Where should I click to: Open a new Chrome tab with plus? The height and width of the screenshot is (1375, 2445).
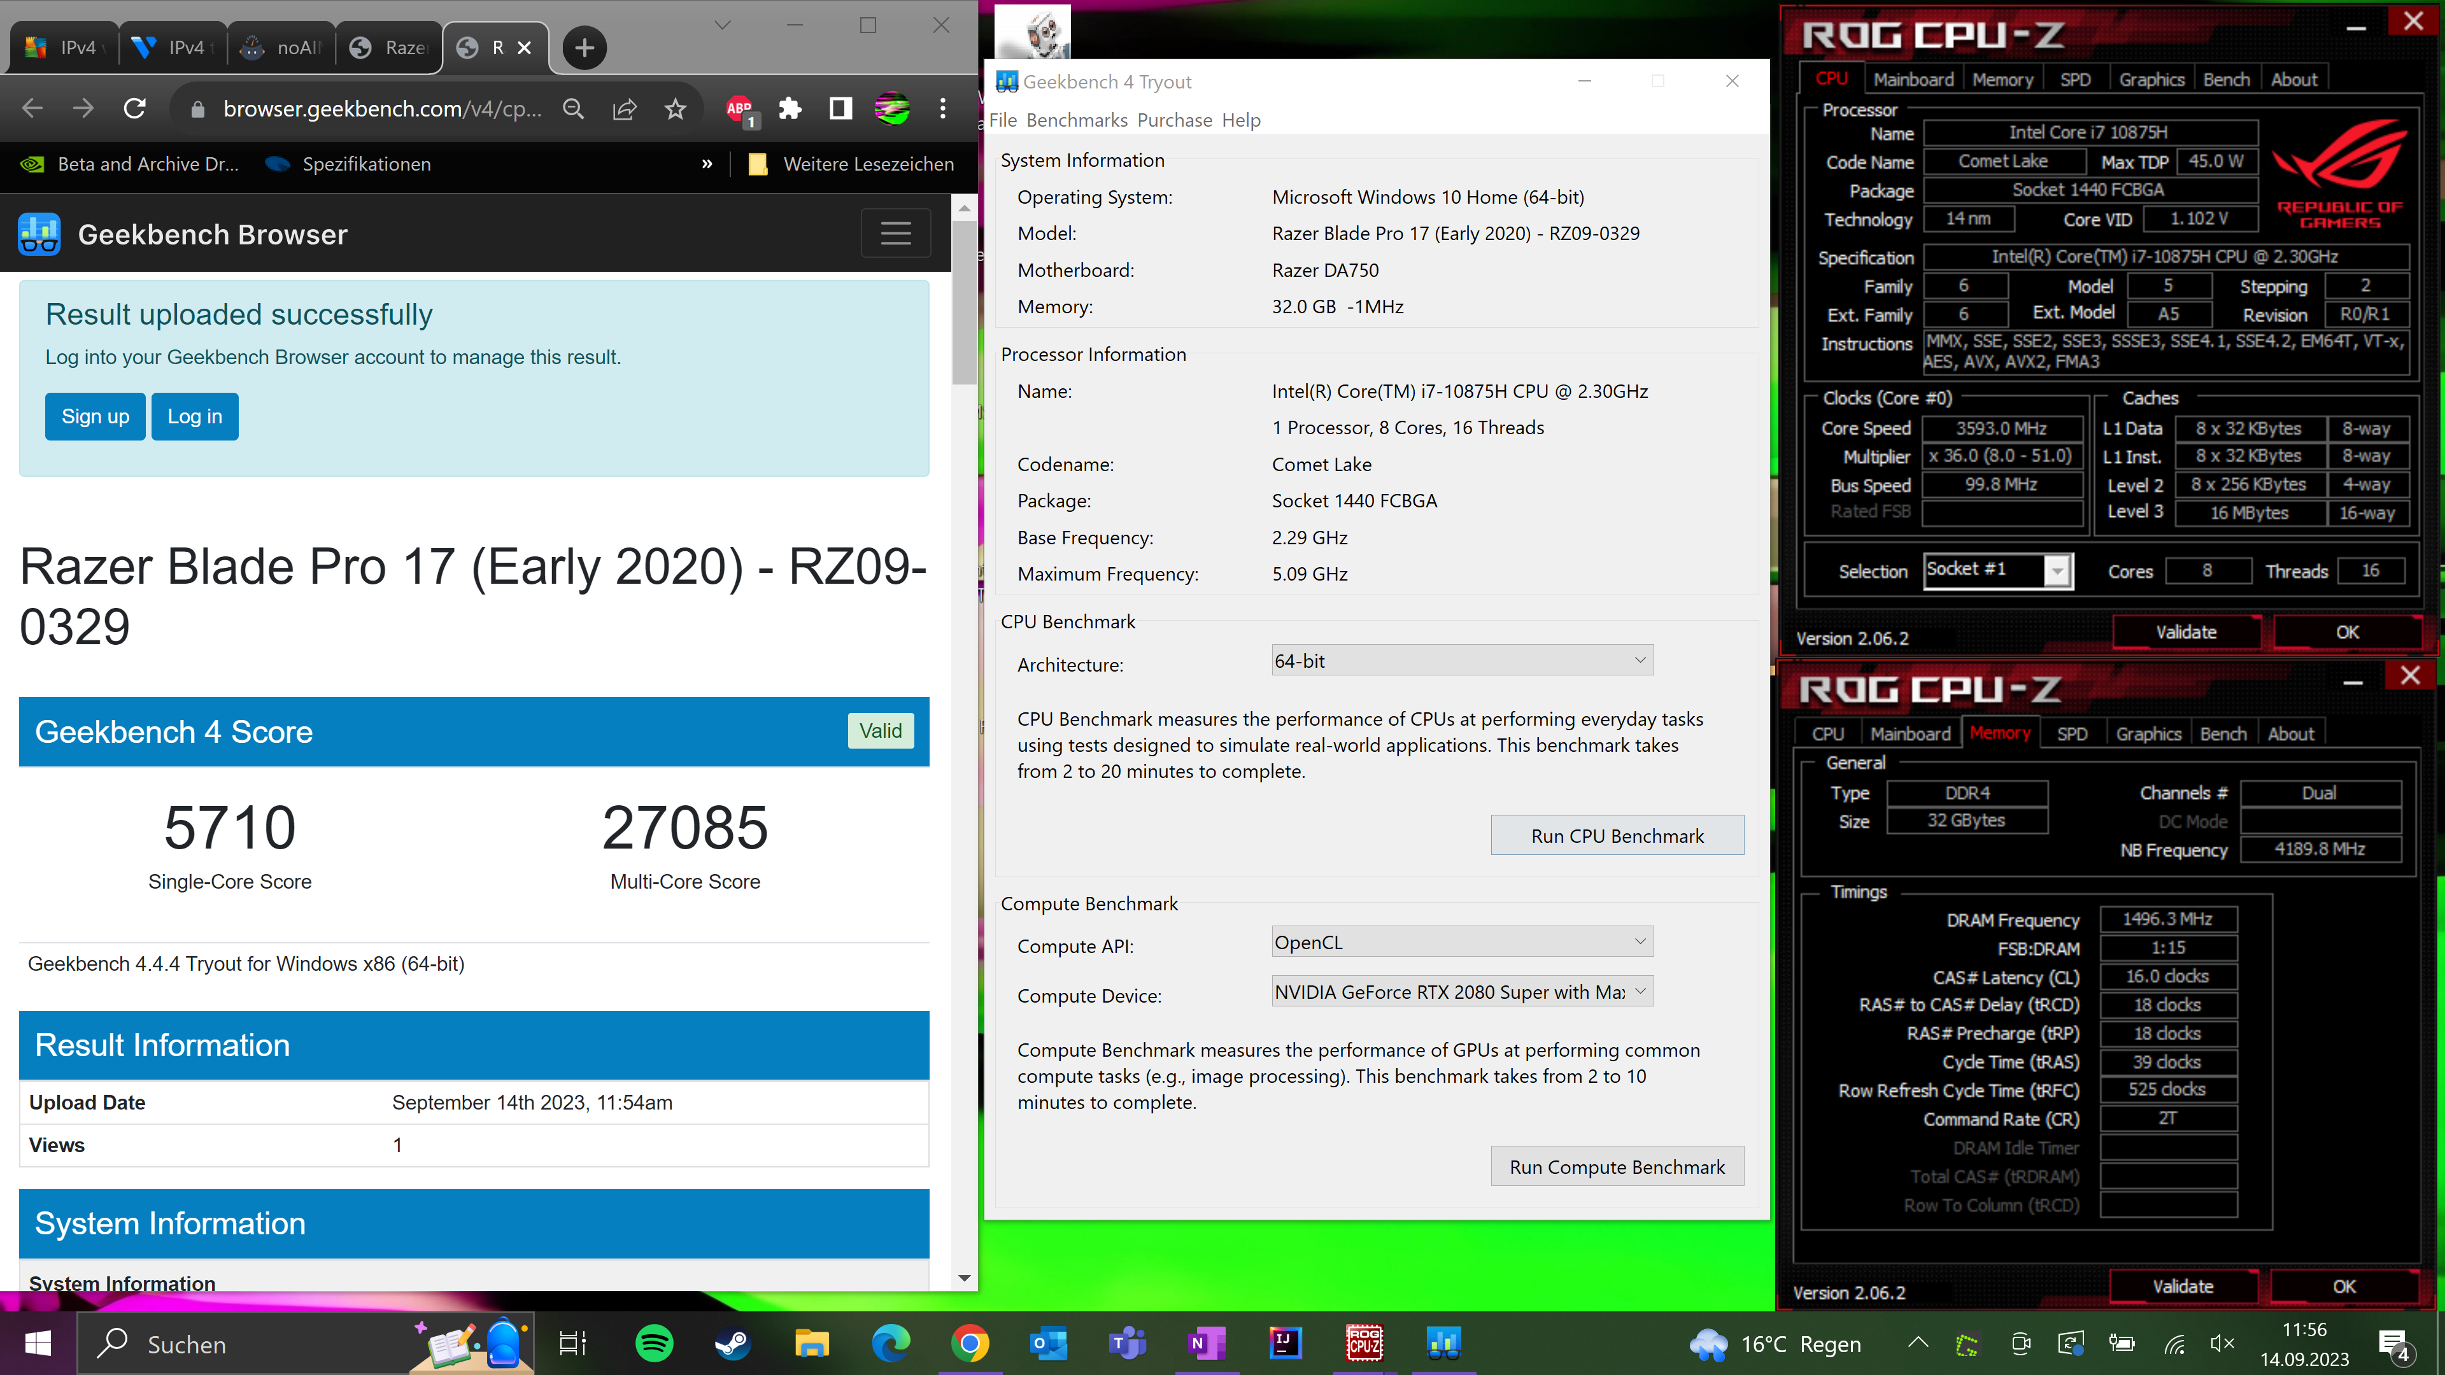click(585, 48)
